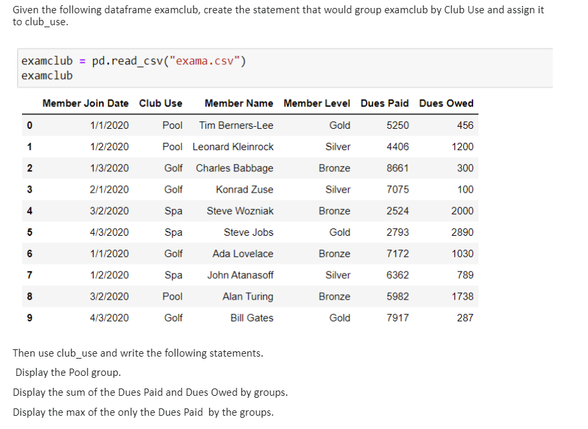Select the Charles Babbage cell
This screenshot has width=588, height=429.
[235, 168]
